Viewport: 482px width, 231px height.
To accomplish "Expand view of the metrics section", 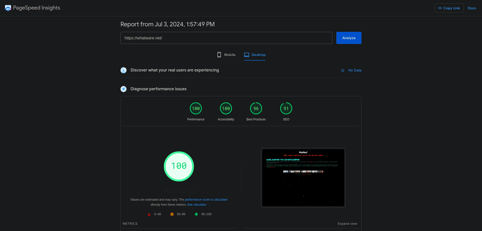I will [x=347, y=224].
